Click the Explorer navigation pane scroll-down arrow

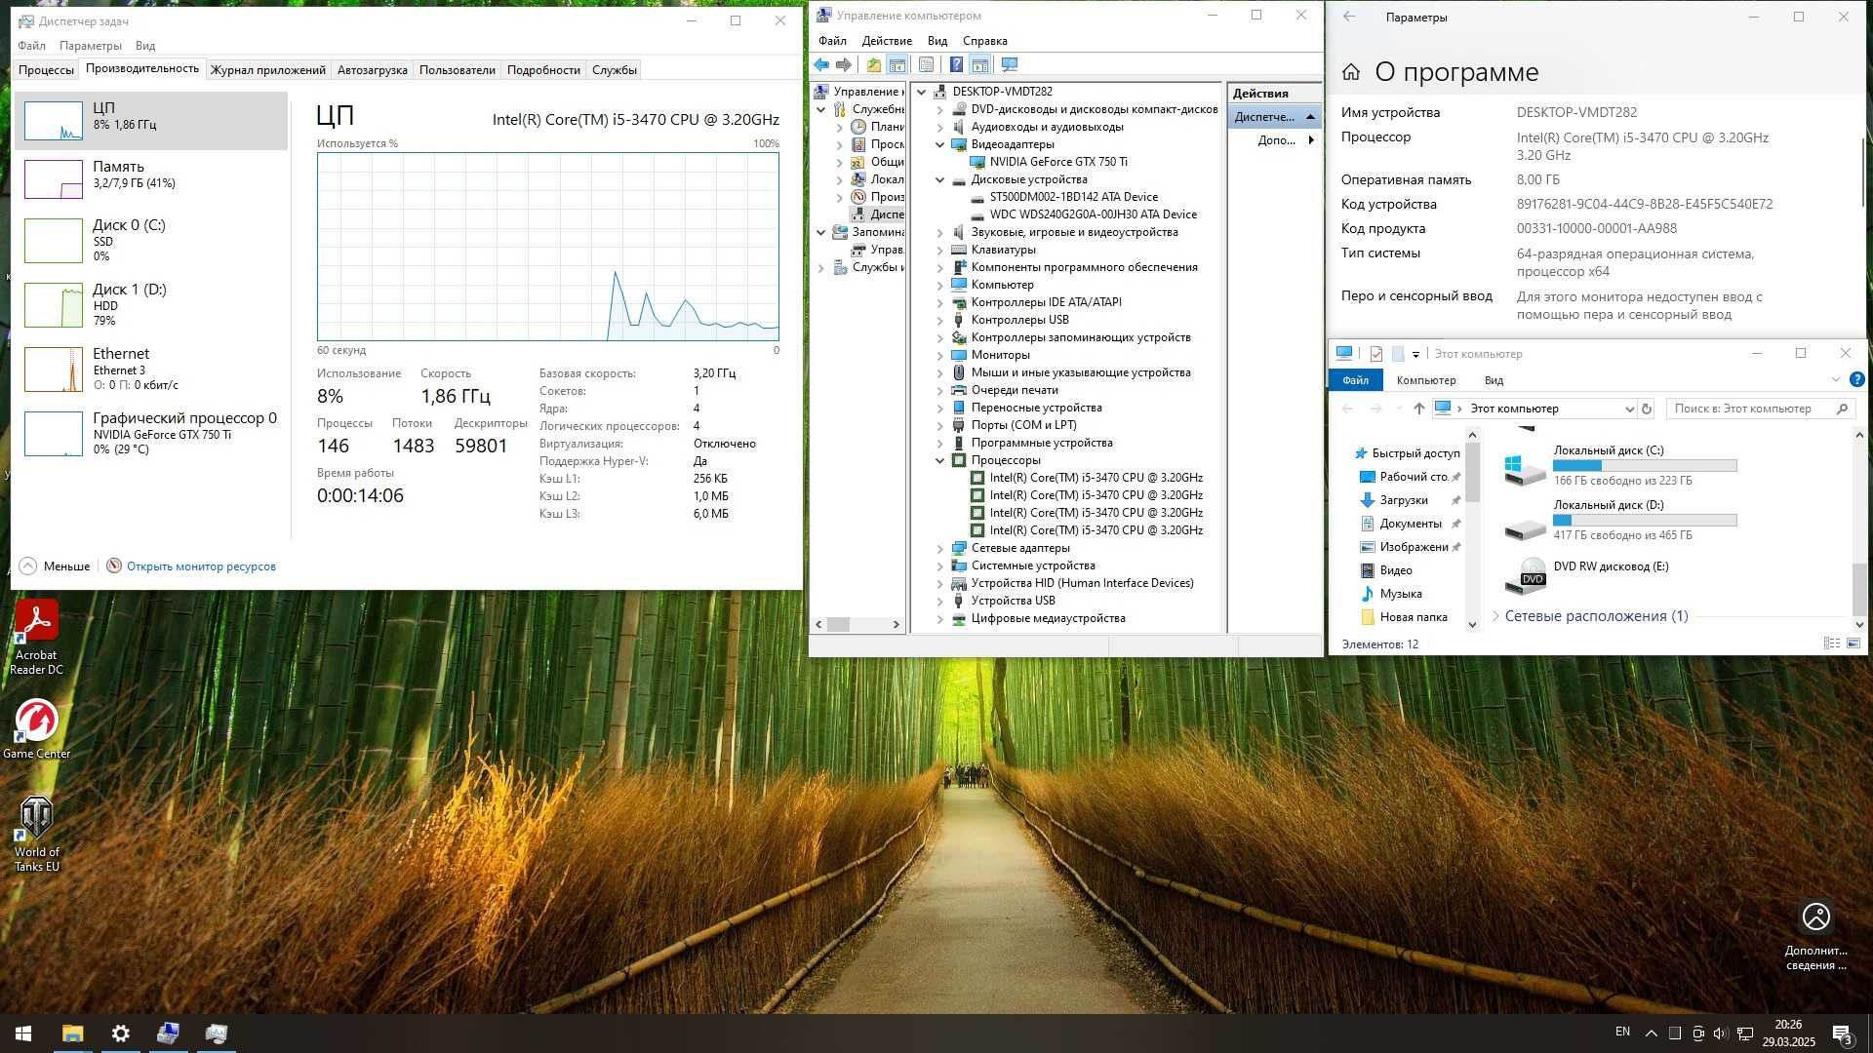pyautogui.click(x=1472, y=625)
